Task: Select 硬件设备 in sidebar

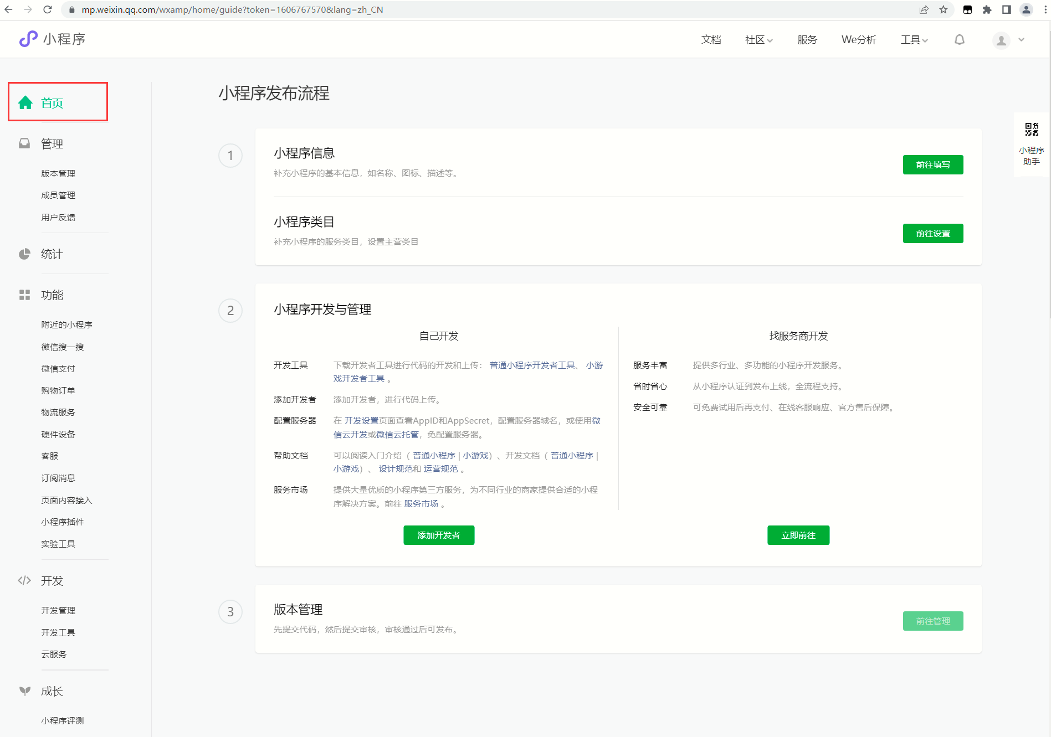Action: pyautogui.click(x=58, y=434)
